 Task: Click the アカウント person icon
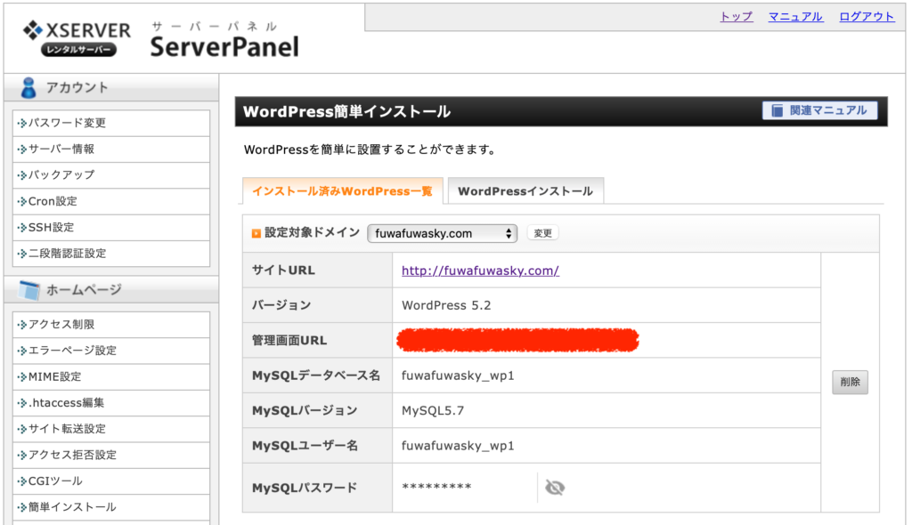pos(28,88)
